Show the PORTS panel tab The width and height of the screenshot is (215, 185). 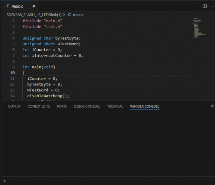click(62, 106)
